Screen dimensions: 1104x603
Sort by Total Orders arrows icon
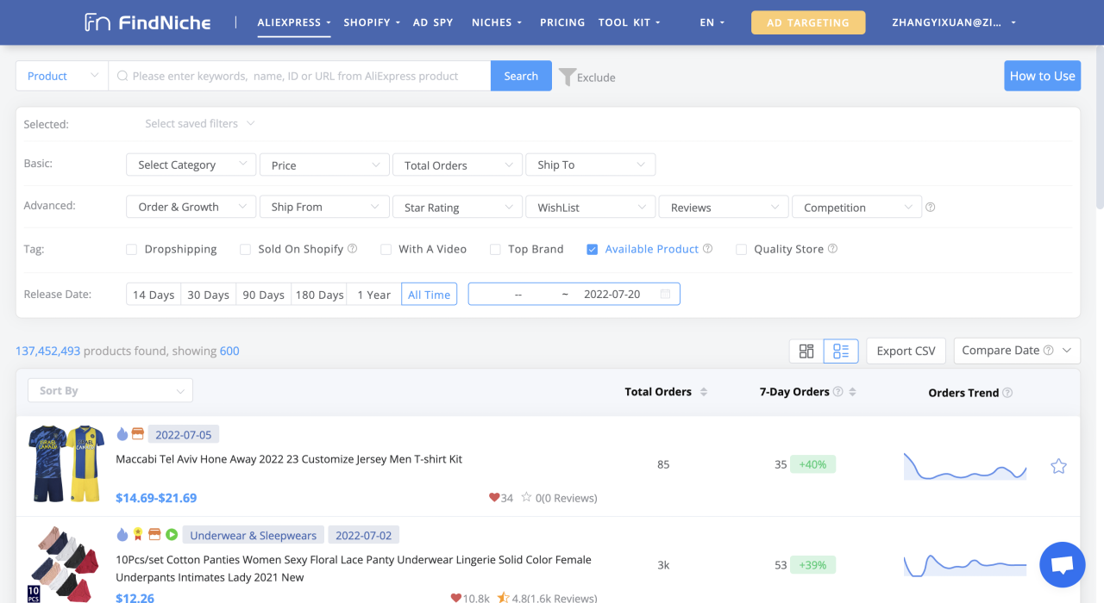tap(703, 392)
